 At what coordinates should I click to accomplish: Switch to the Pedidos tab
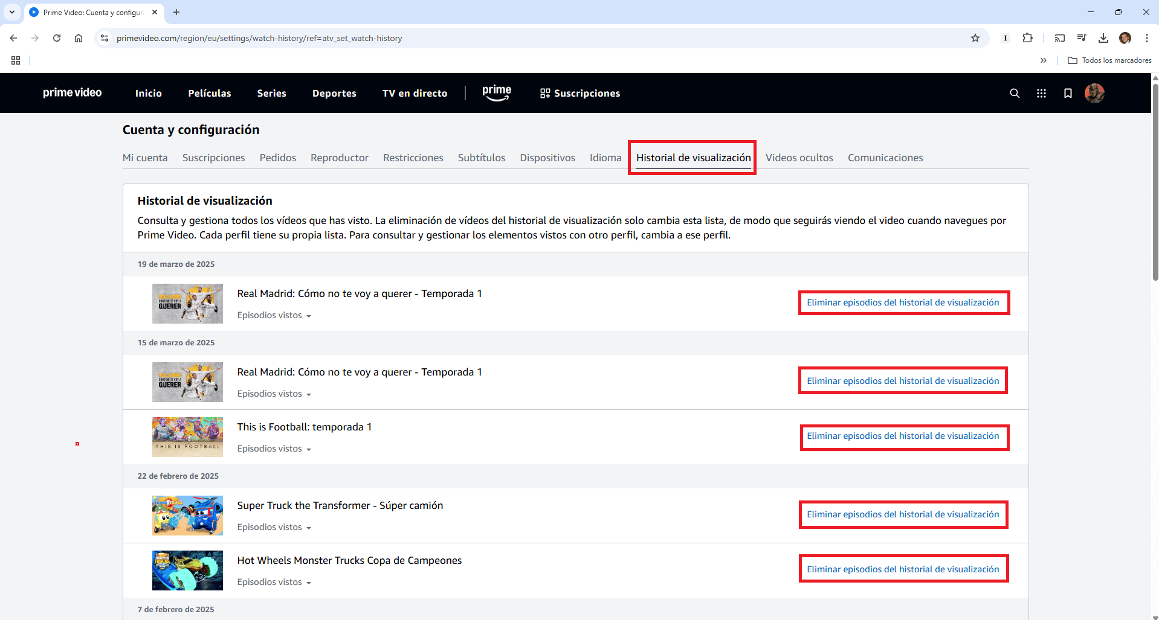[x=278, y=158]
